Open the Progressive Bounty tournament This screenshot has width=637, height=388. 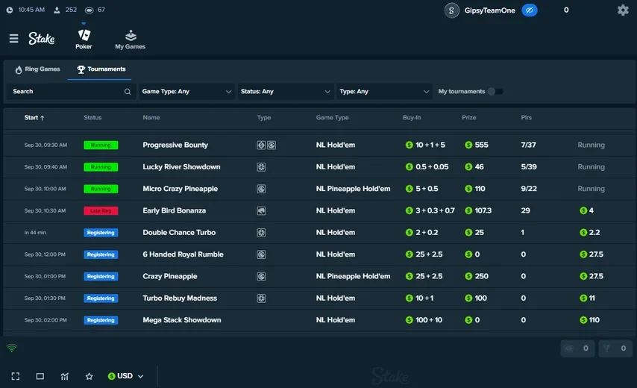click(175, 145)
